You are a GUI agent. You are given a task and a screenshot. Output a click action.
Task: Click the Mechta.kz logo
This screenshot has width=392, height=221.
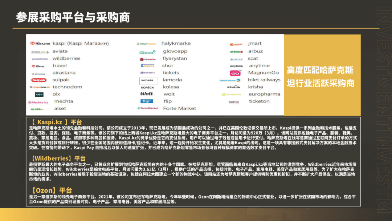pyautogui.click(x=38, y=103)
